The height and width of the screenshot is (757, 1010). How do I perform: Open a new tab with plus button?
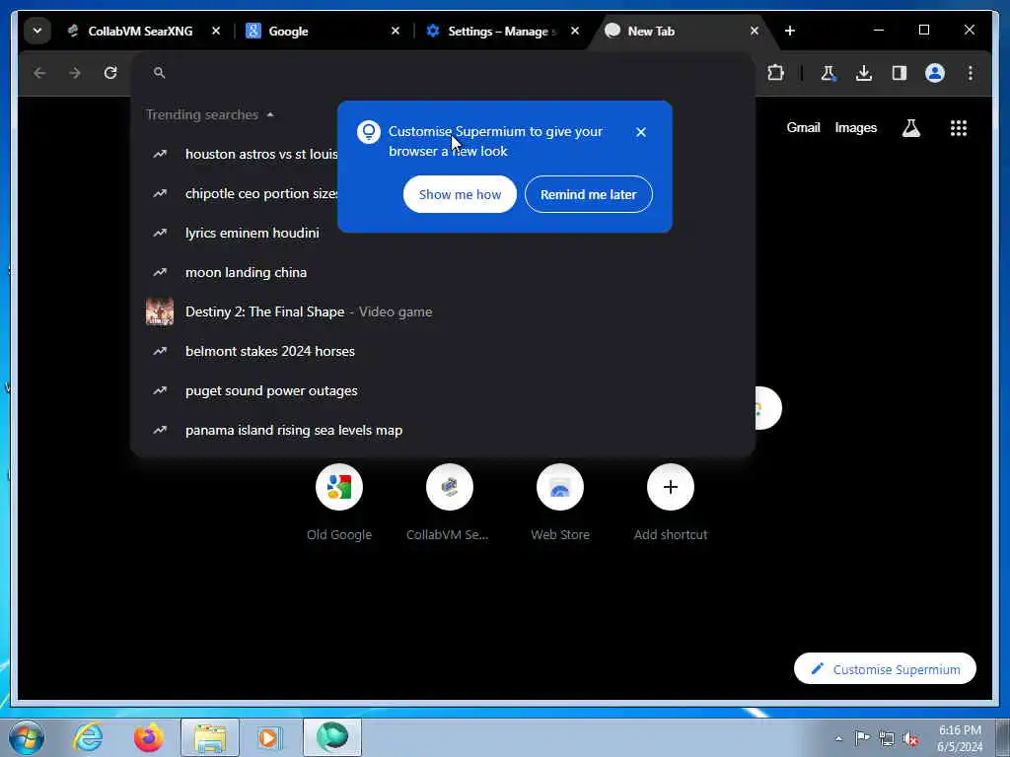point(790,31)
